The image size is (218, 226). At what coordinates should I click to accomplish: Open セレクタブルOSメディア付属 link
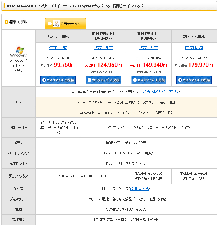coord(158,92)
